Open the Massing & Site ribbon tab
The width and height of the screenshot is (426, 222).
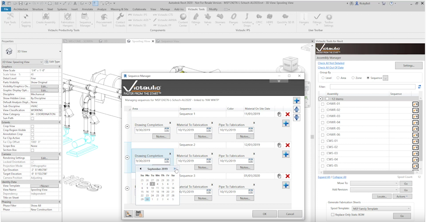(119, 9)
